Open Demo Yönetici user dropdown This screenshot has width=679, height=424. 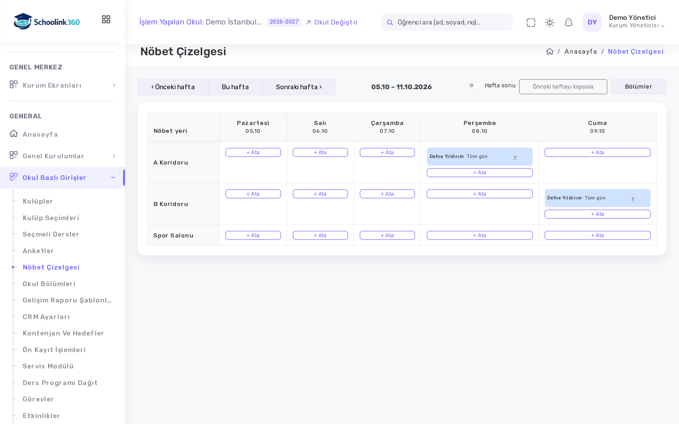pyautogui.click(x=637, y=22)
